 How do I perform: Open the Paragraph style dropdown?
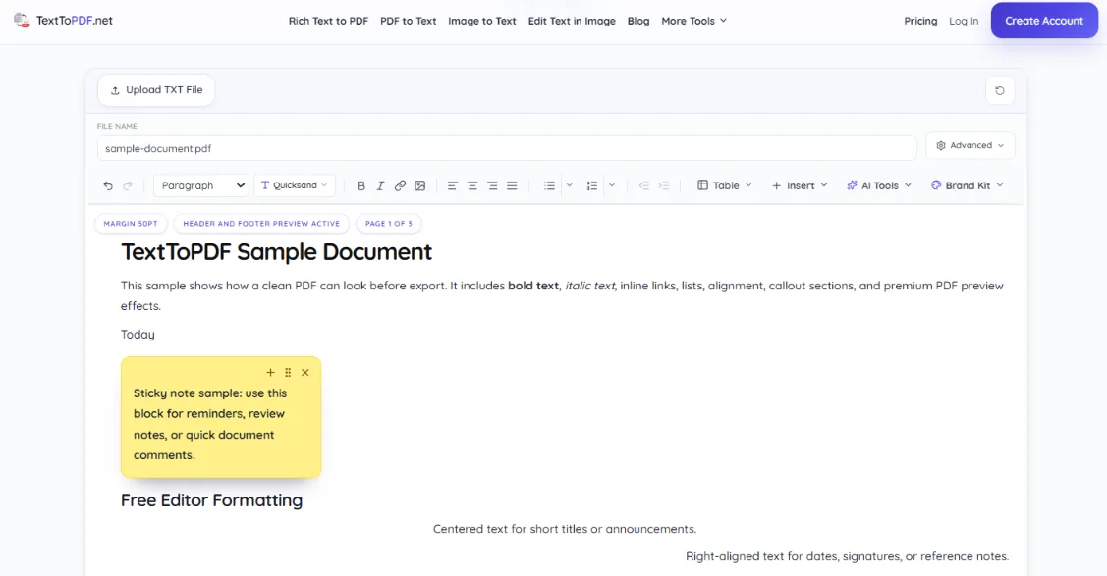tap(201, 185)
